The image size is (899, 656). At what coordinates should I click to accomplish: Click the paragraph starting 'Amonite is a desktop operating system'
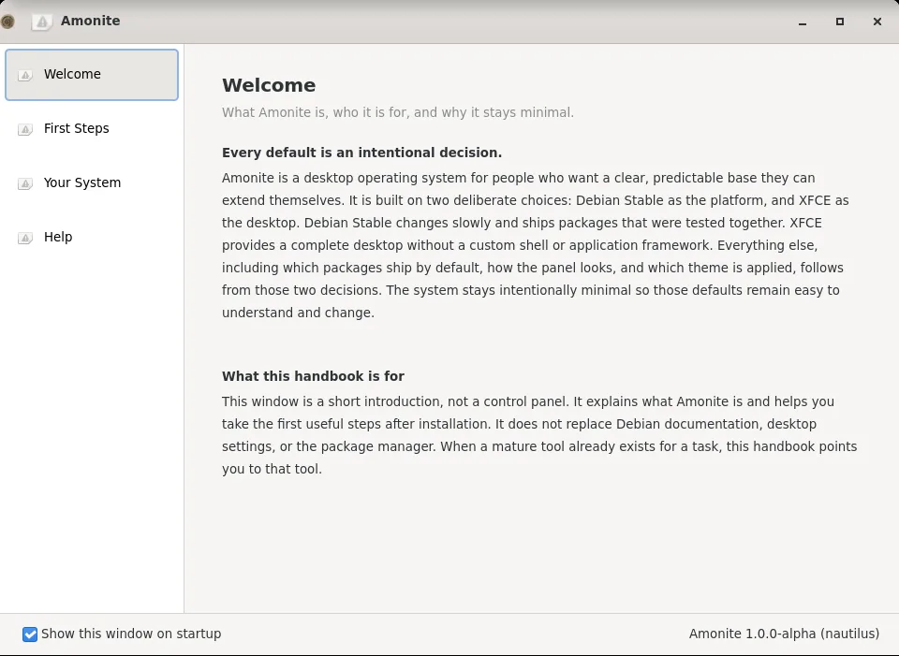[536, 245]
